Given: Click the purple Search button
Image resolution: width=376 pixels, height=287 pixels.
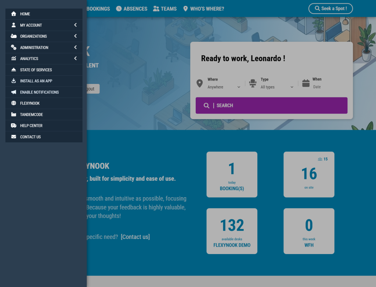Looking at the screenshot, I should pos(271,105).
